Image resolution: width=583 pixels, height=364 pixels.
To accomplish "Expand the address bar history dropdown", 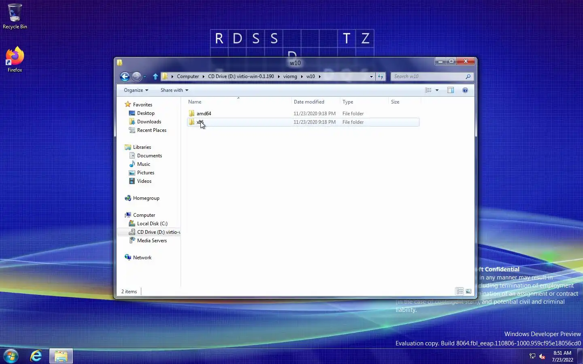I will (x=371, y=76).
